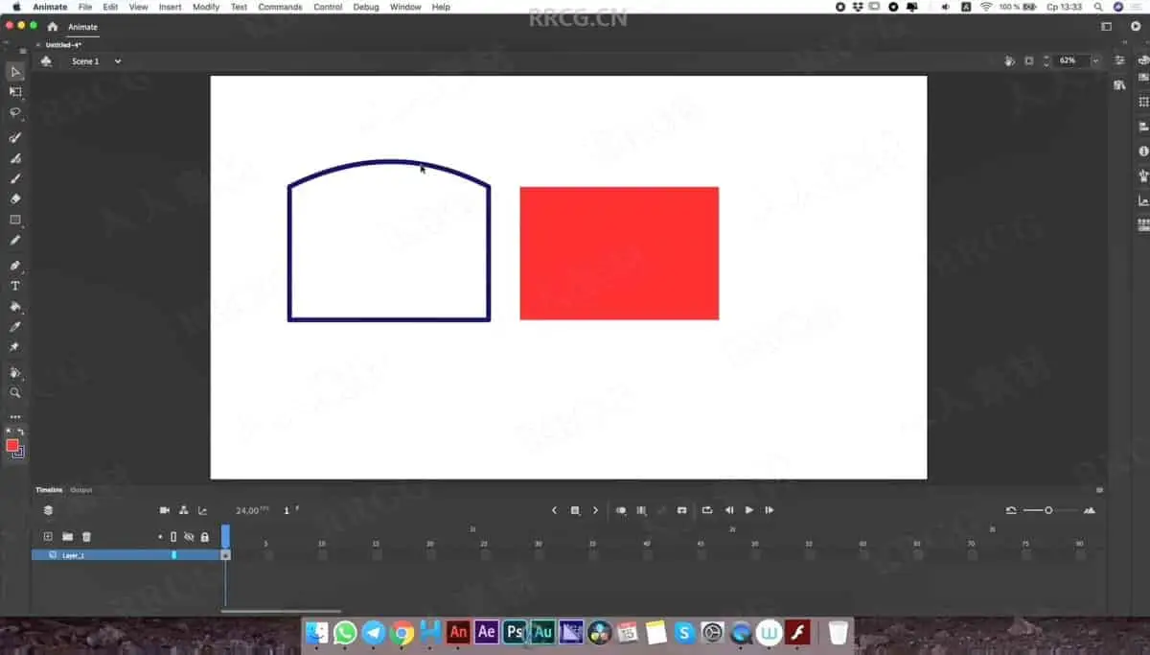Image resolution: width=1150 pixels, height=655 pixels.
Task: Switch to the Timeline tab
Action: (49, 490)
